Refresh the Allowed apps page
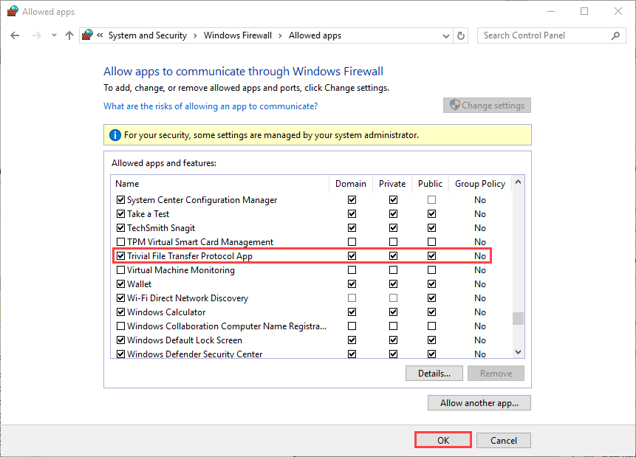This screenshot has height=457, width=636. pyautogui.click(x=462, y=35)
